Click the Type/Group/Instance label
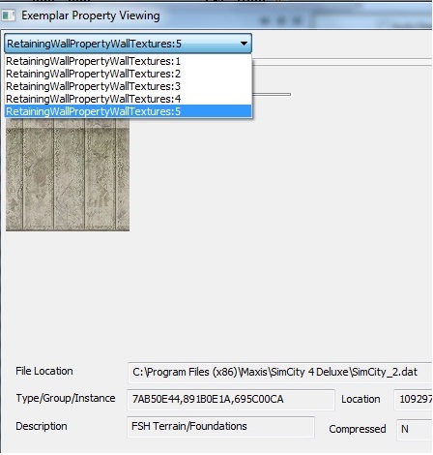Image resolution: width=433 pixels, height=455 pixels. pos(66,398)
